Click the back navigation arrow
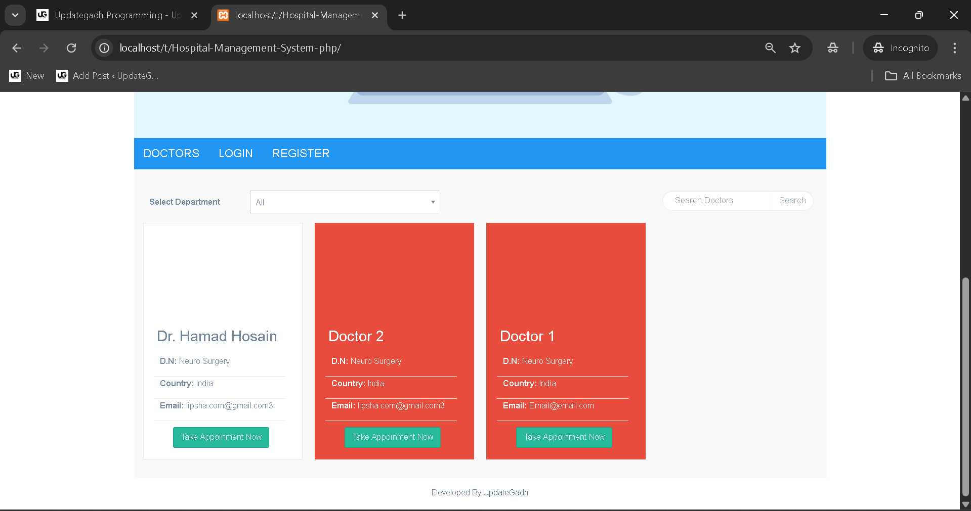Screen dimensions: 971x511 pyautogui.click(x=17, y=48)
